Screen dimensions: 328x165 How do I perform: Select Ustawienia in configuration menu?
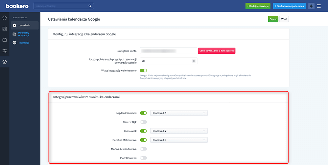pos(25,25)
